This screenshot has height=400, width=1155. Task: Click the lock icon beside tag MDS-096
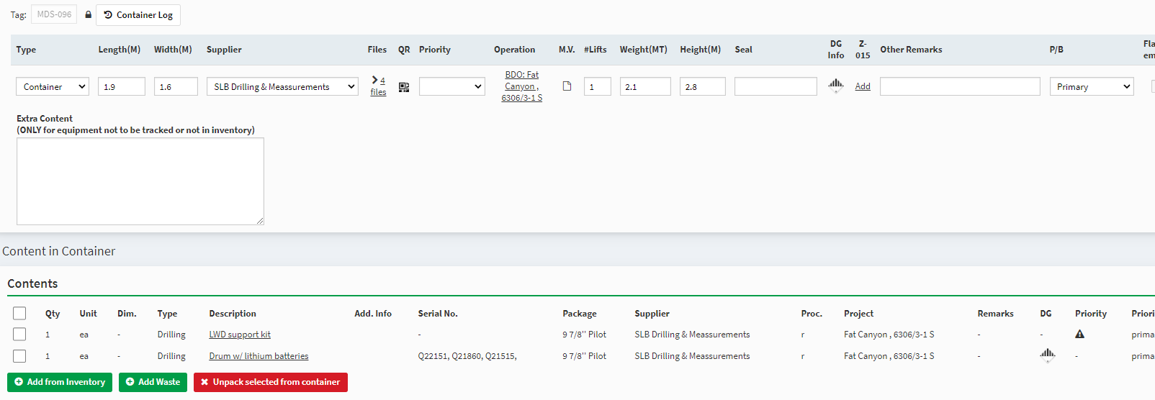[x=88, y=14]
